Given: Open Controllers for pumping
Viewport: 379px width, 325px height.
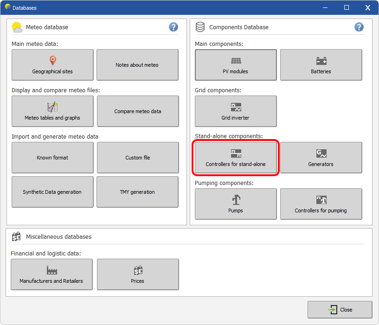Looking at the screenshot, I should click(321, 204).
